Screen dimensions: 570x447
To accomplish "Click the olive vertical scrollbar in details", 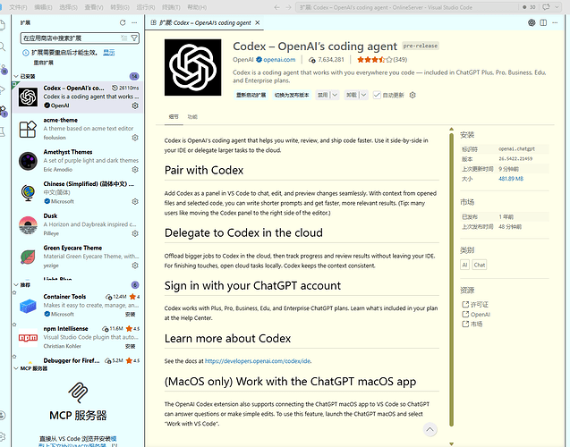I will tap(451, 280).
